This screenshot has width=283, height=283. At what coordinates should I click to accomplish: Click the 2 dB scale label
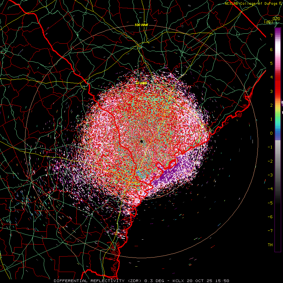pos(271,105)
